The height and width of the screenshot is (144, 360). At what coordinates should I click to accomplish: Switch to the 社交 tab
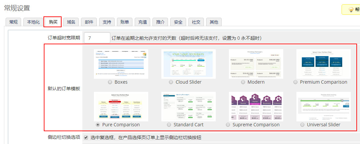(x=196, y=22)
